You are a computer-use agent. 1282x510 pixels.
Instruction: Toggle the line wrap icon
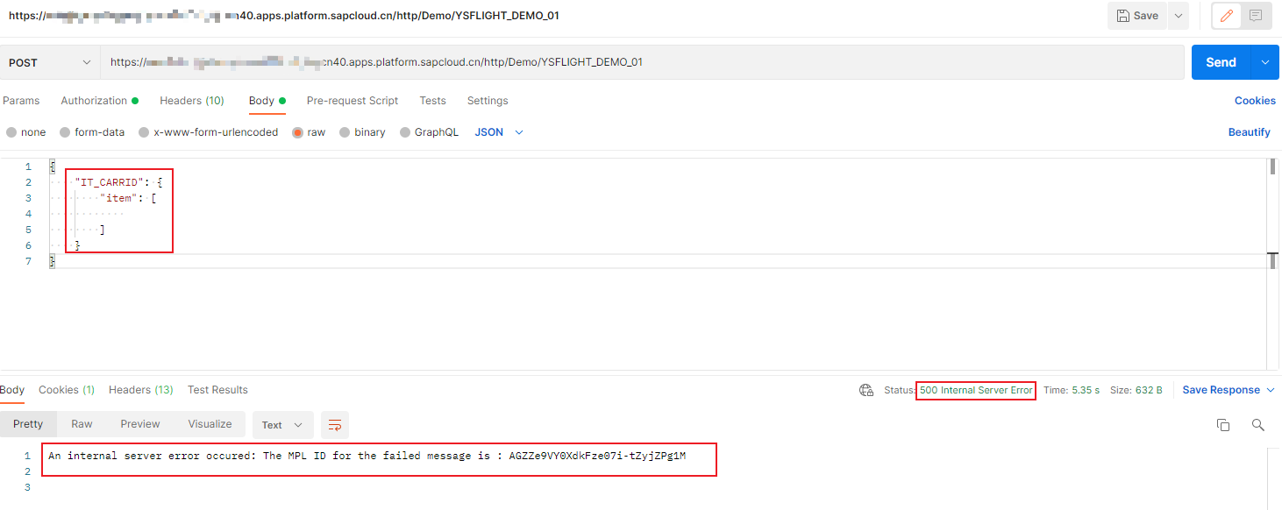click(x=334, y=425)
